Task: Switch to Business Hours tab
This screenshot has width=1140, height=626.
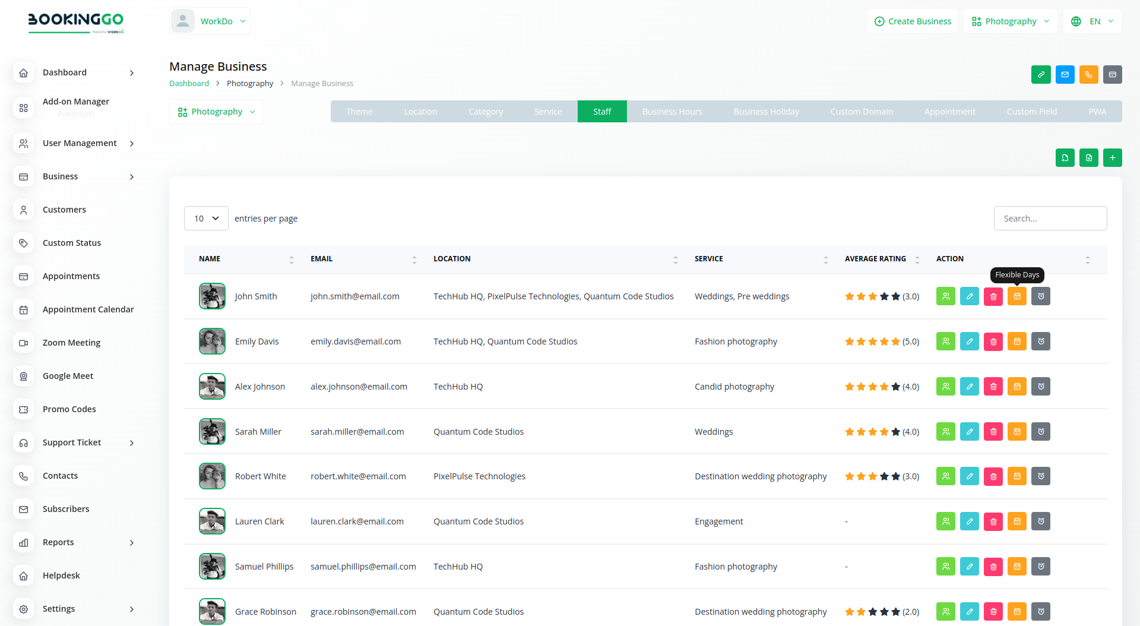Action: coord(672,112)
